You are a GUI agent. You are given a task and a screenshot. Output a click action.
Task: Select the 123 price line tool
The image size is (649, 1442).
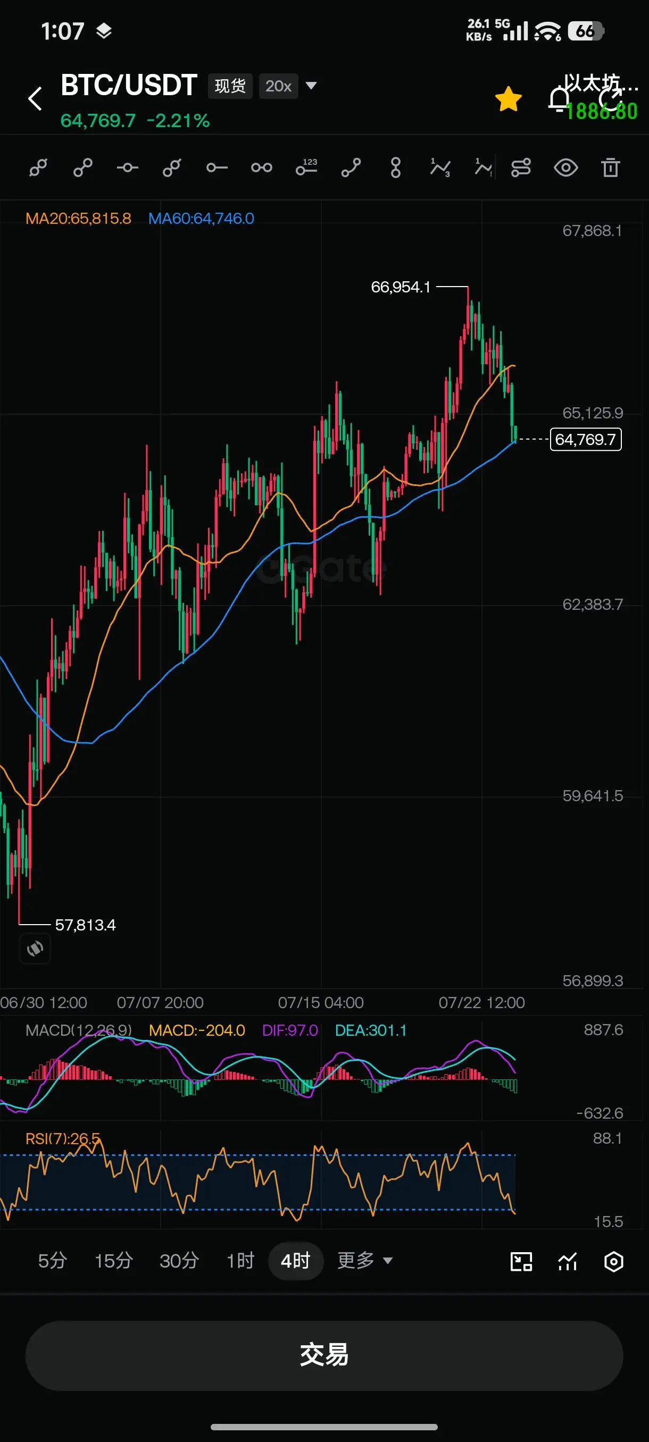point(306,167)
